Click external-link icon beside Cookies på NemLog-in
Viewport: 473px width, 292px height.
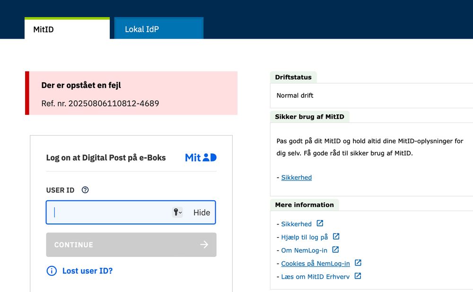point(358,263)
